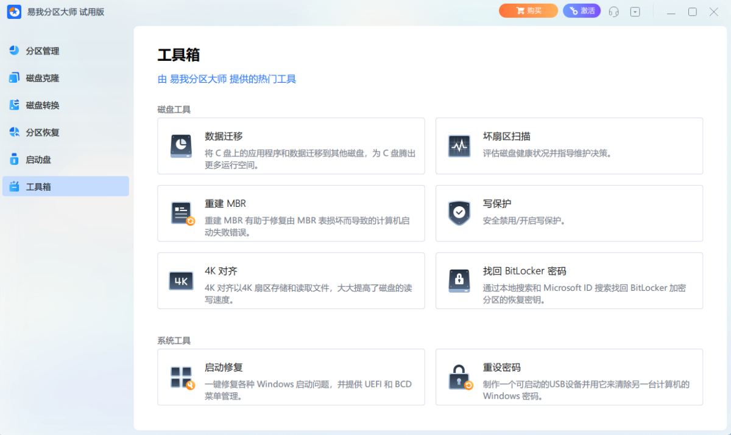
Task: Maximize the application window
Action: tap(693, 12)
